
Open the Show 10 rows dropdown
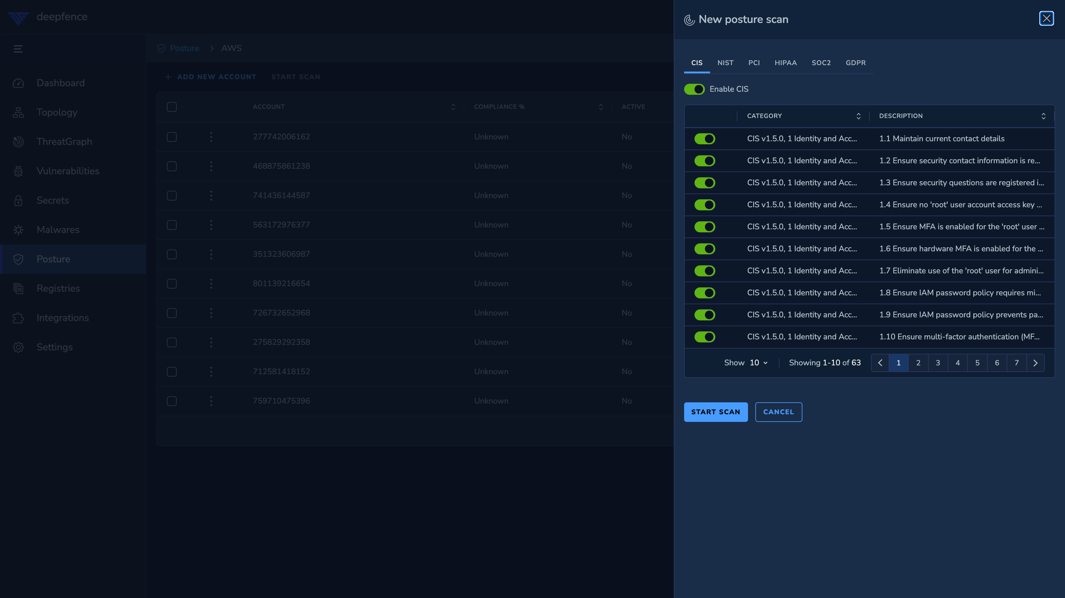coord(759,363)
